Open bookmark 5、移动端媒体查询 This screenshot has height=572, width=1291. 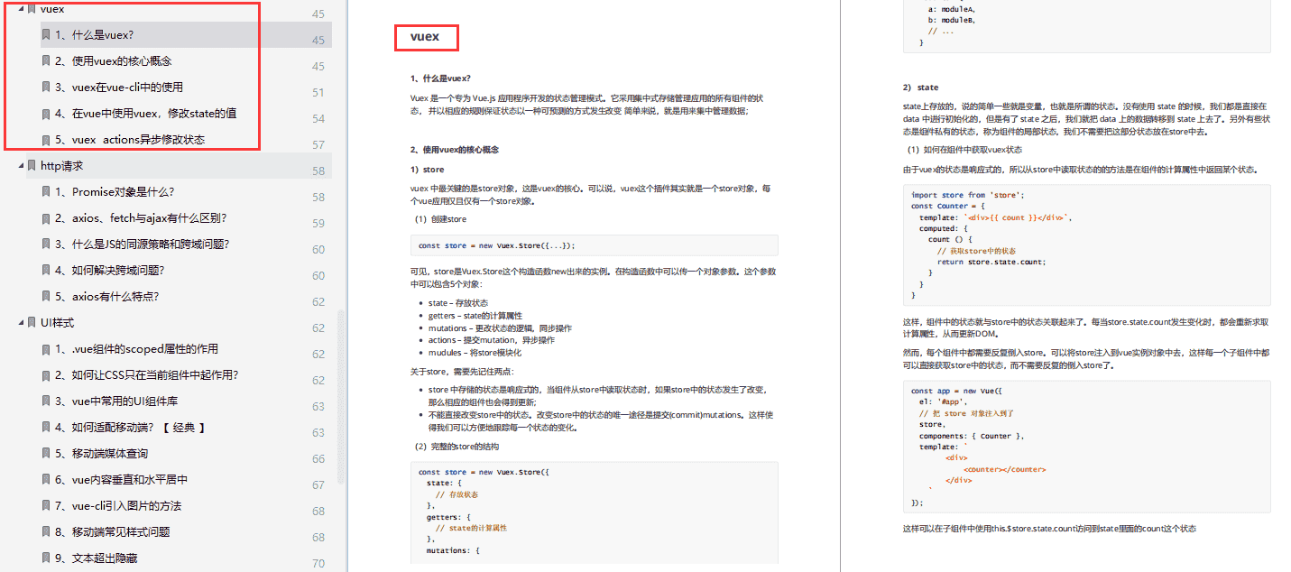101,454
